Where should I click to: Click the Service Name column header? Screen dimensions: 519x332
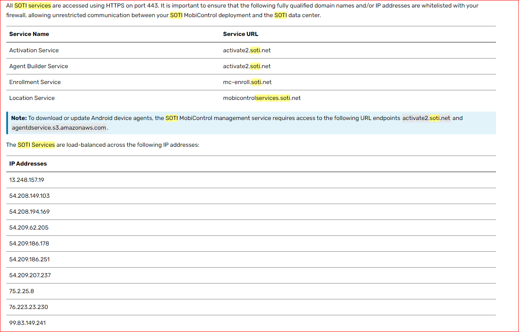(29, 34)
